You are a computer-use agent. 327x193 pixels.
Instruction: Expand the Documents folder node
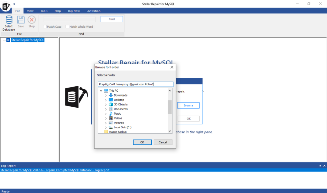(106, 109)
